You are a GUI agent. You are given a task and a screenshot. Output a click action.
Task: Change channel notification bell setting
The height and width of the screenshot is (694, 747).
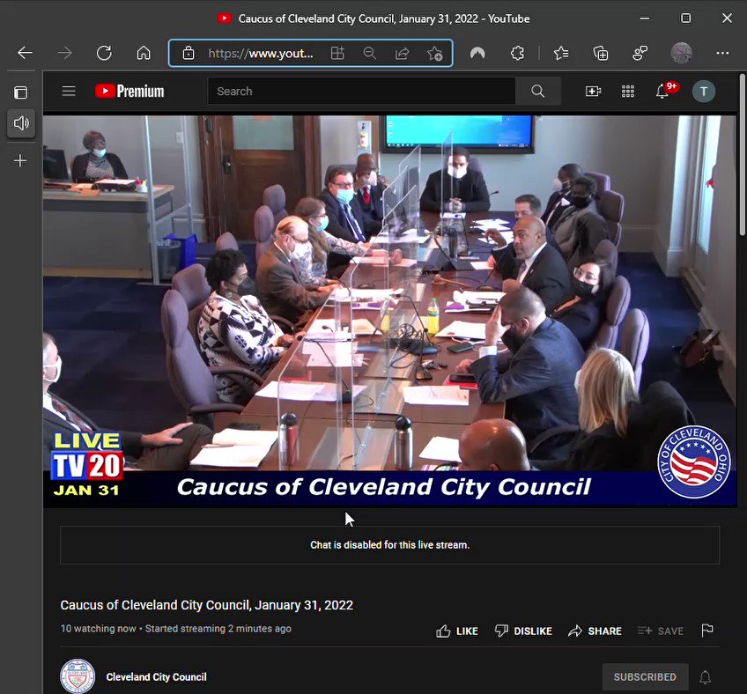click(705, 677)
